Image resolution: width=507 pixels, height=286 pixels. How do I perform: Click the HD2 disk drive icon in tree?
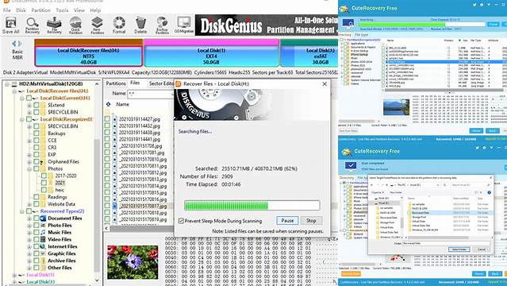(x=14, y=84)
